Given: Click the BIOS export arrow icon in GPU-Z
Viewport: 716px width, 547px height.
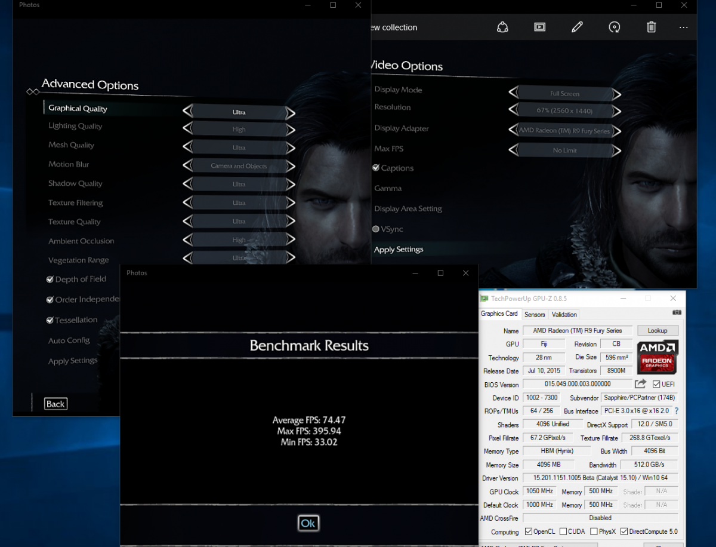Looking at the screenshot, I should pyautogui.click(x=640, y=384).
